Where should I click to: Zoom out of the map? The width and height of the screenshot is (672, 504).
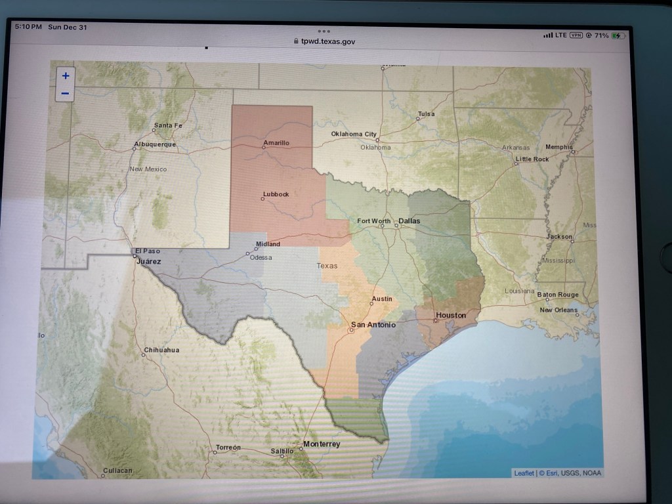coord(66,93)
